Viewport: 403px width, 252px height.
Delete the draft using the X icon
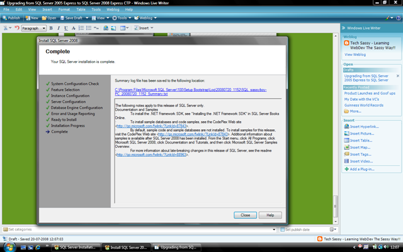point(397,76)
